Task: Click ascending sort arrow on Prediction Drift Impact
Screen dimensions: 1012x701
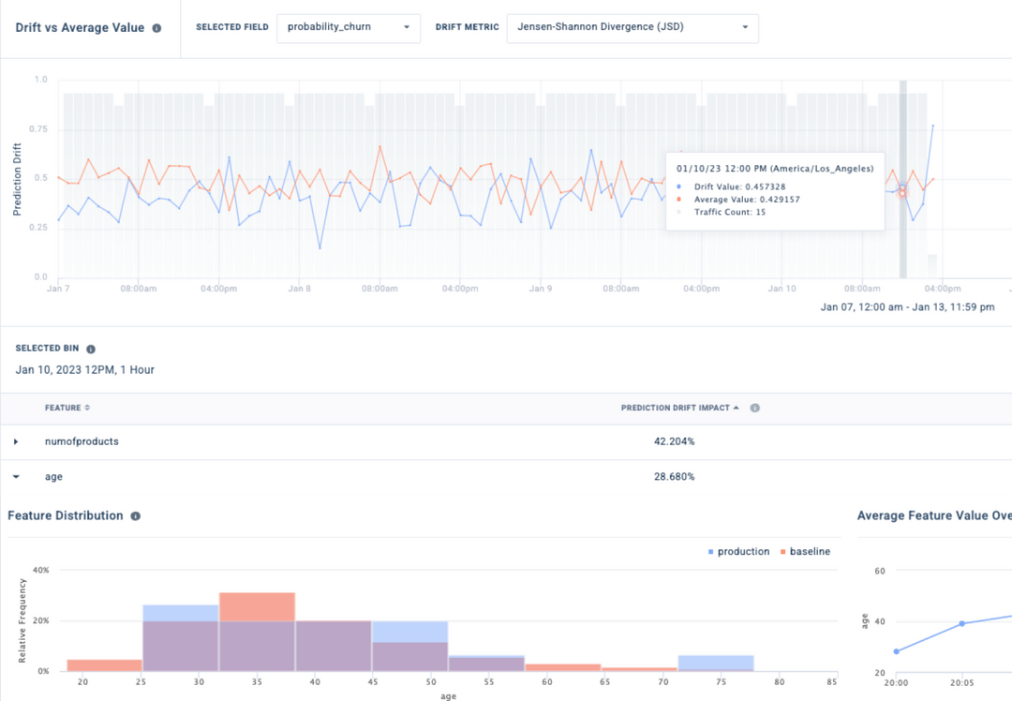Action: click(736, 408)
